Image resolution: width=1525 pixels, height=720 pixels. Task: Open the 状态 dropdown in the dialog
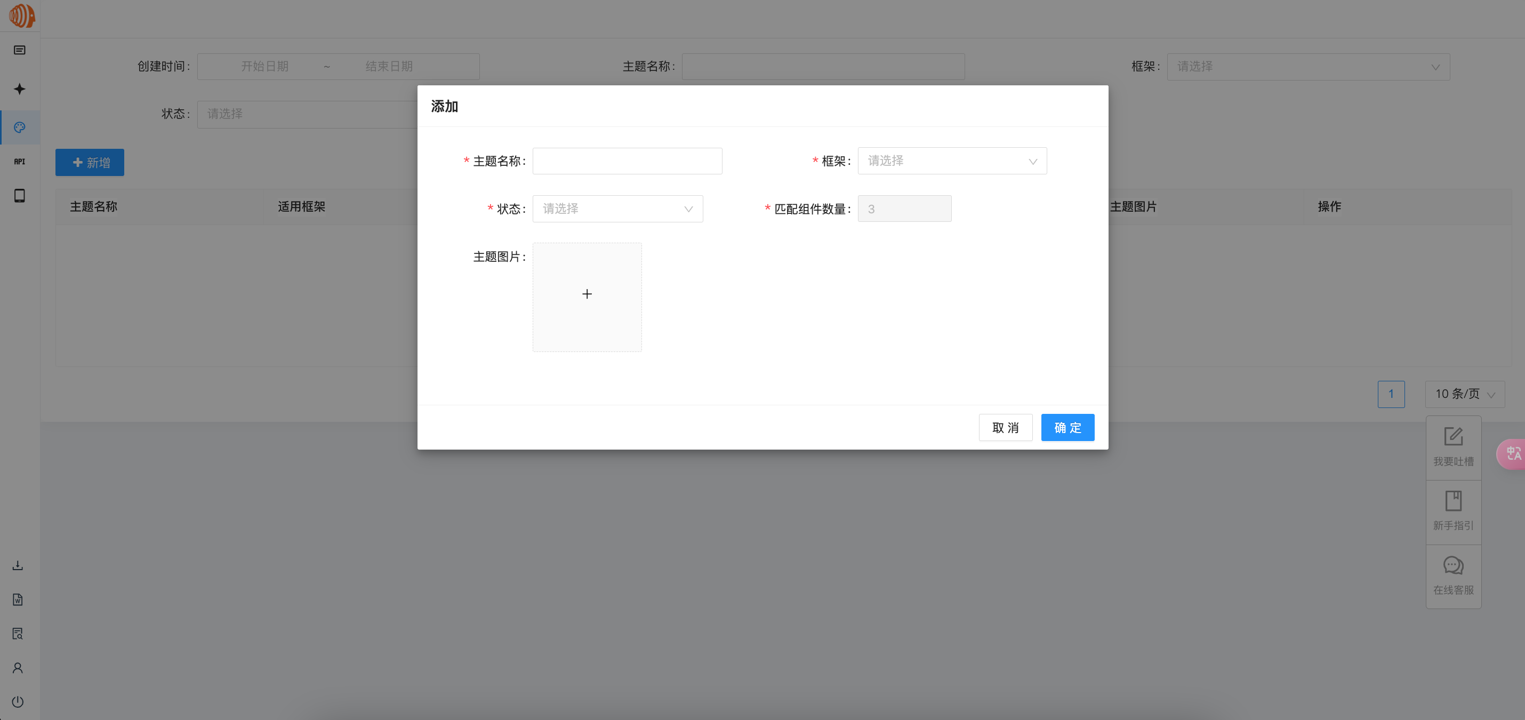pyautogui.click(x=617, y=209)
